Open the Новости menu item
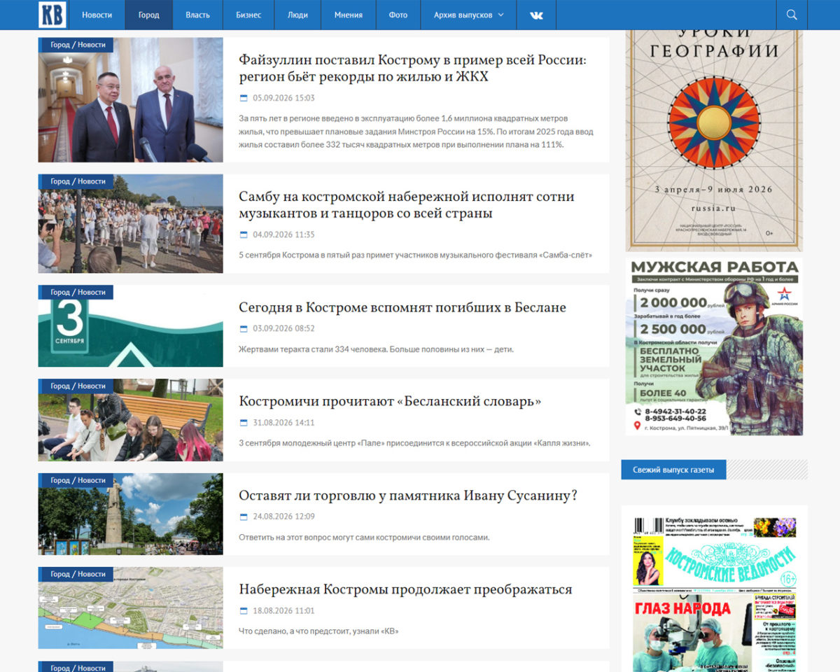840x672 pixels. click(97, 15)
